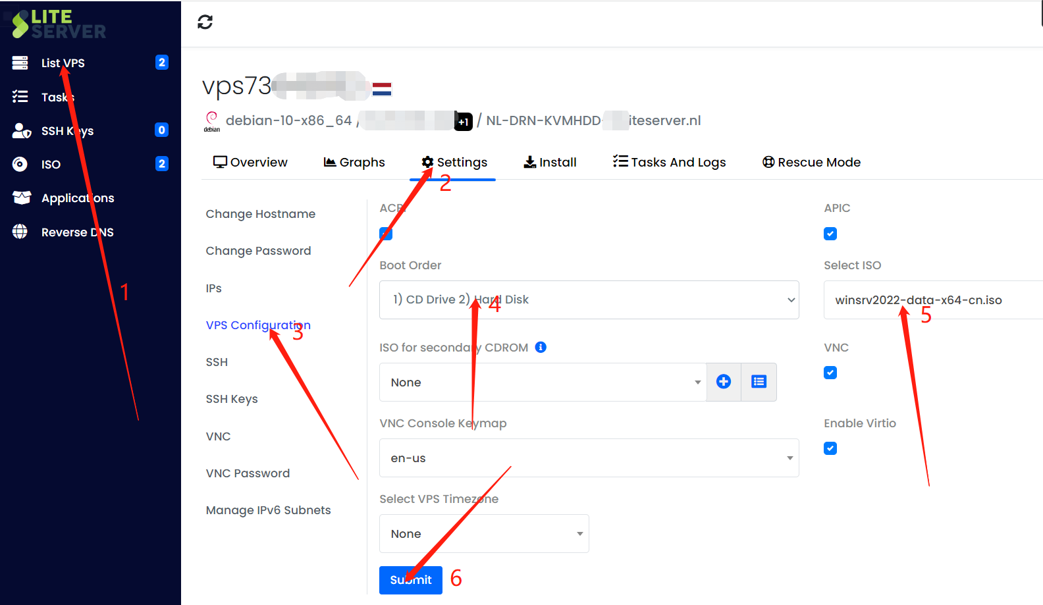1043x605 pixels.
Task: Toggle the APIC checkbox
Action: click(830, 234)
